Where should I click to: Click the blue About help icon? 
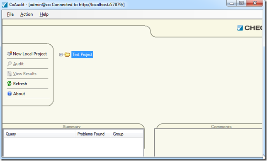10,94
